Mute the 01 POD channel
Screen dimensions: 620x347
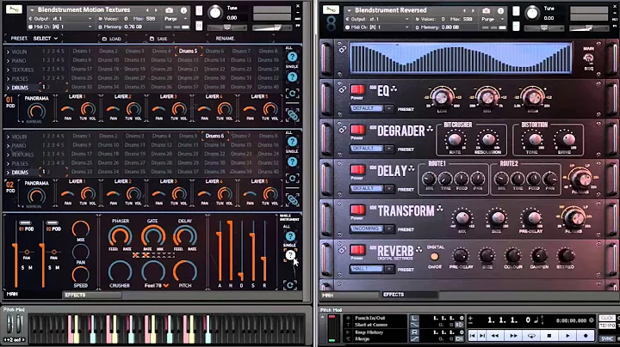30,268
